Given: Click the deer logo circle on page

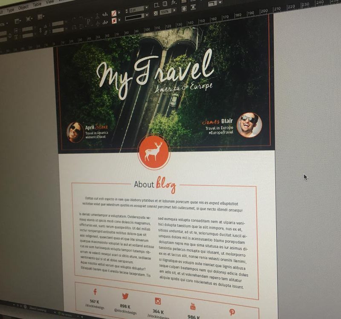Looking at the screenshot, I should point(154,152).
